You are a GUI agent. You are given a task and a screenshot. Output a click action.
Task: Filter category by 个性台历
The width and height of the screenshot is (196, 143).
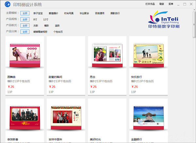coord(58,32)
